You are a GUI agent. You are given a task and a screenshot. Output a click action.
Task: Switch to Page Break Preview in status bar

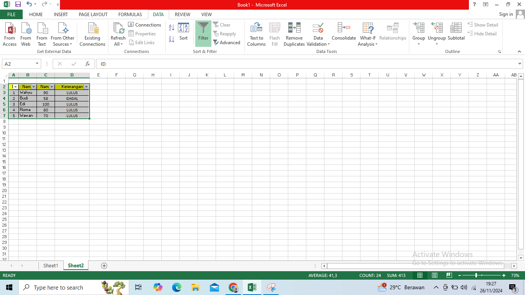coord(449,275)
